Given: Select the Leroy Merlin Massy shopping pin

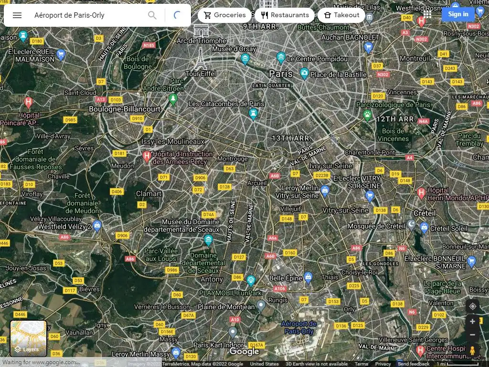Looking at the screenshot, I should click(176, 353).
